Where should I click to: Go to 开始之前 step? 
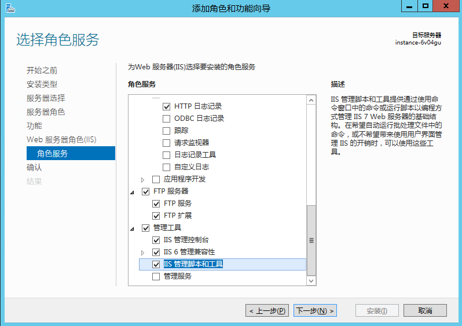(x=42, y=71)
